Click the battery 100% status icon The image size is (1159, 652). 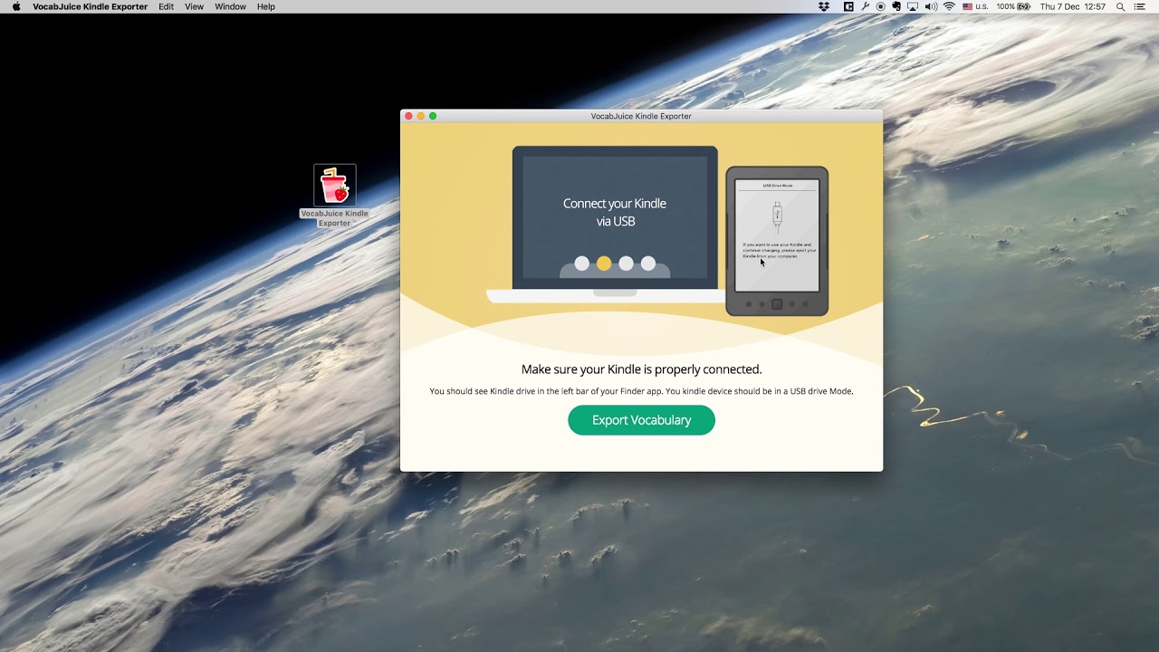pyautogui.click(x=1013, y=6)
